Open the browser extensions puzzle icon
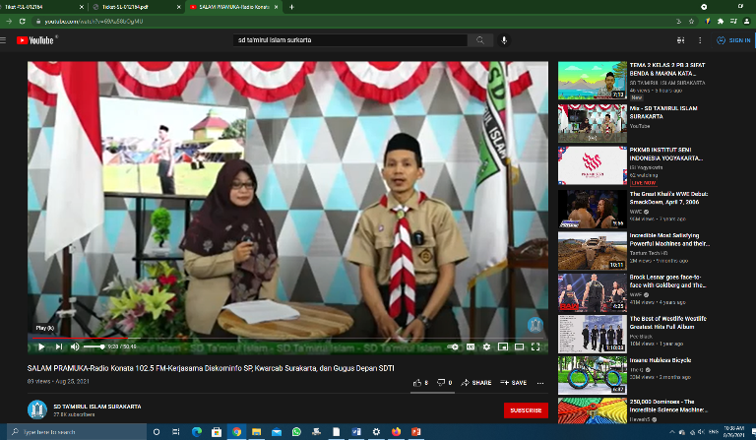The image size is (756, 440). (721, 22)
